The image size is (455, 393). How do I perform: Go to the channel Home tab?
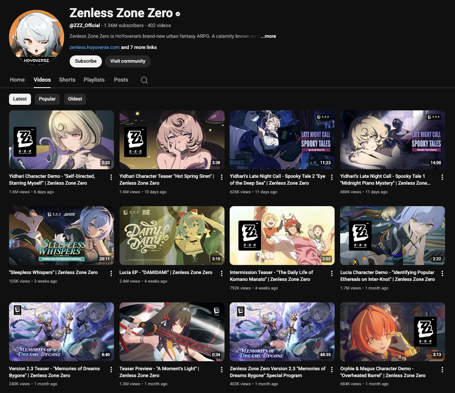(17, 80)
